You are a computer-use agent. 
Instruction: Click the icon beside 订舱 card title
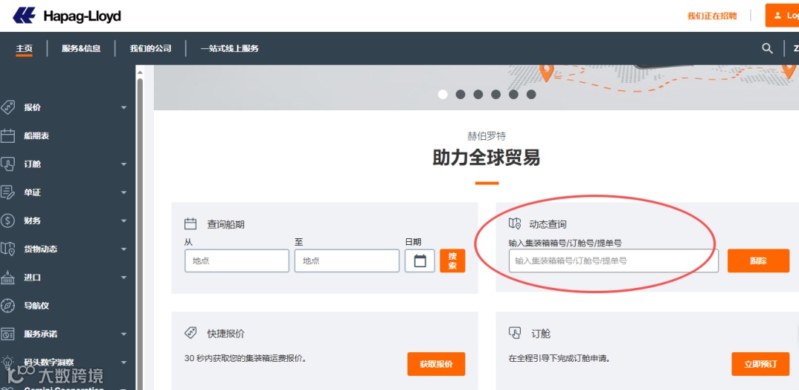(x=515, y=334)
